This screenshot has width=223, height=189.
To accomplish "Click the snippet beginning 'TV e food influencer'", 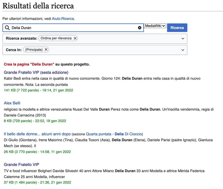I will coord(104,174).
